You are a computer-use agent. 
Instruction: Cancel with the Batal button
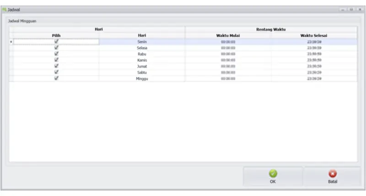(x=333, y=176)
